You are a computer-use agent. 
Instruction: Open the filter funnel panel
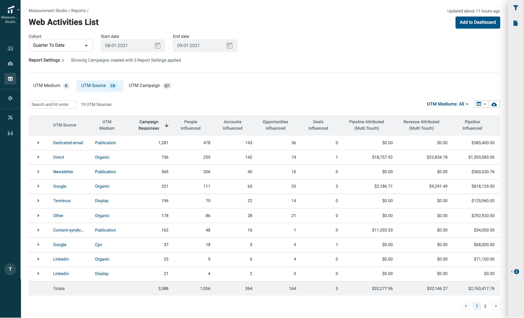(x=516, y=8)
